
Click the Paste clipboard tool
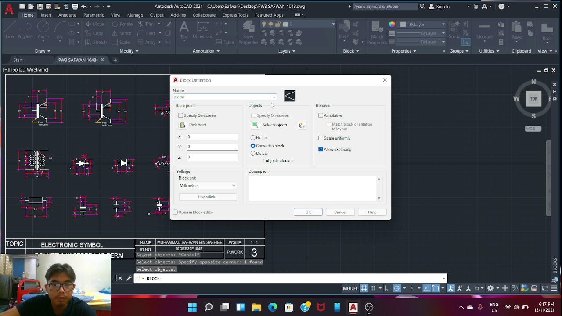[517, 30]
